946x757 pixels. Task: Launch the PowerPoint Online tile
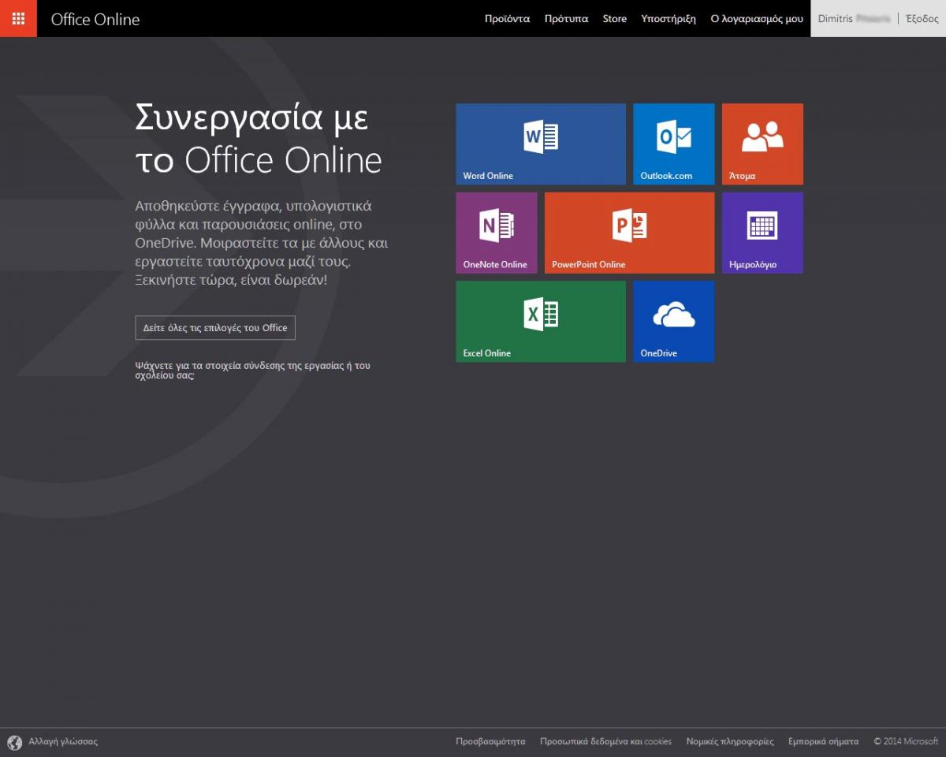pyautogui.click(x=630, y=233)
